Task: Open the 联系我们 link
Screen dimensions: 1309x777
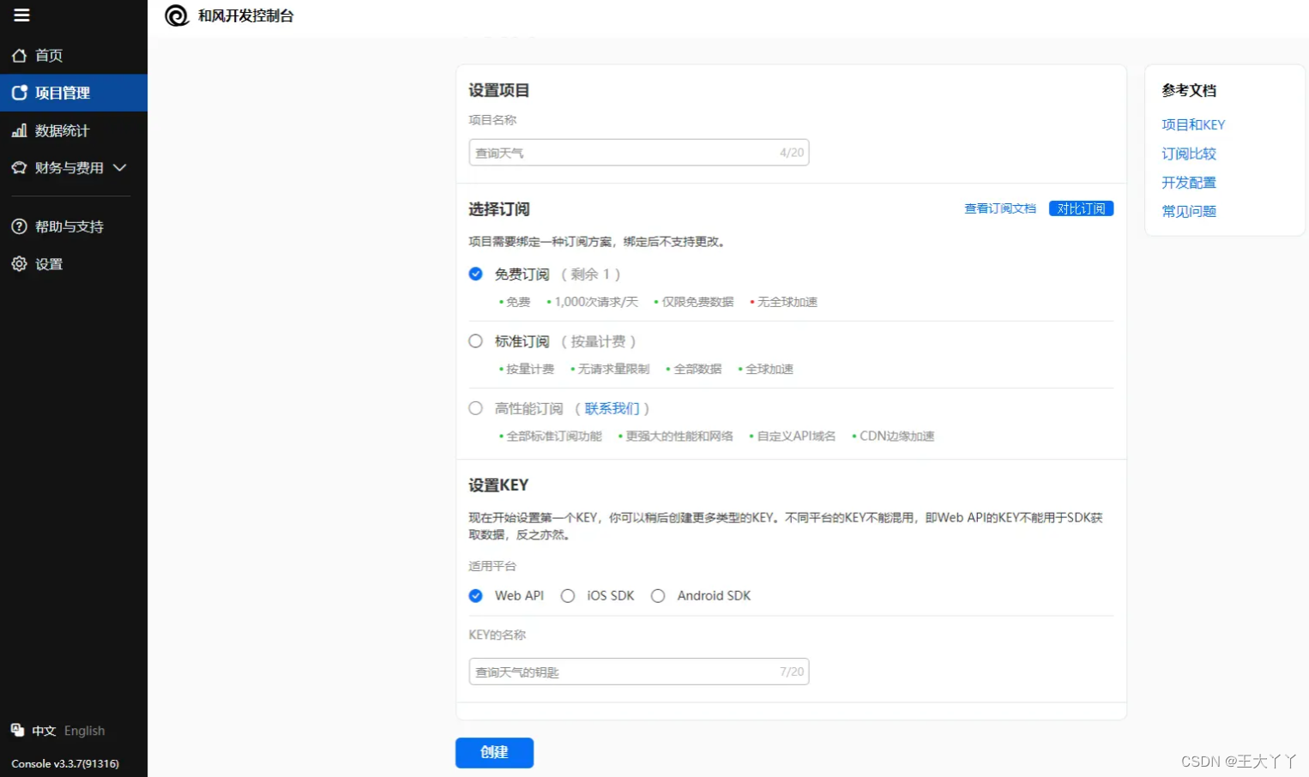Action: tap(612, 408)
